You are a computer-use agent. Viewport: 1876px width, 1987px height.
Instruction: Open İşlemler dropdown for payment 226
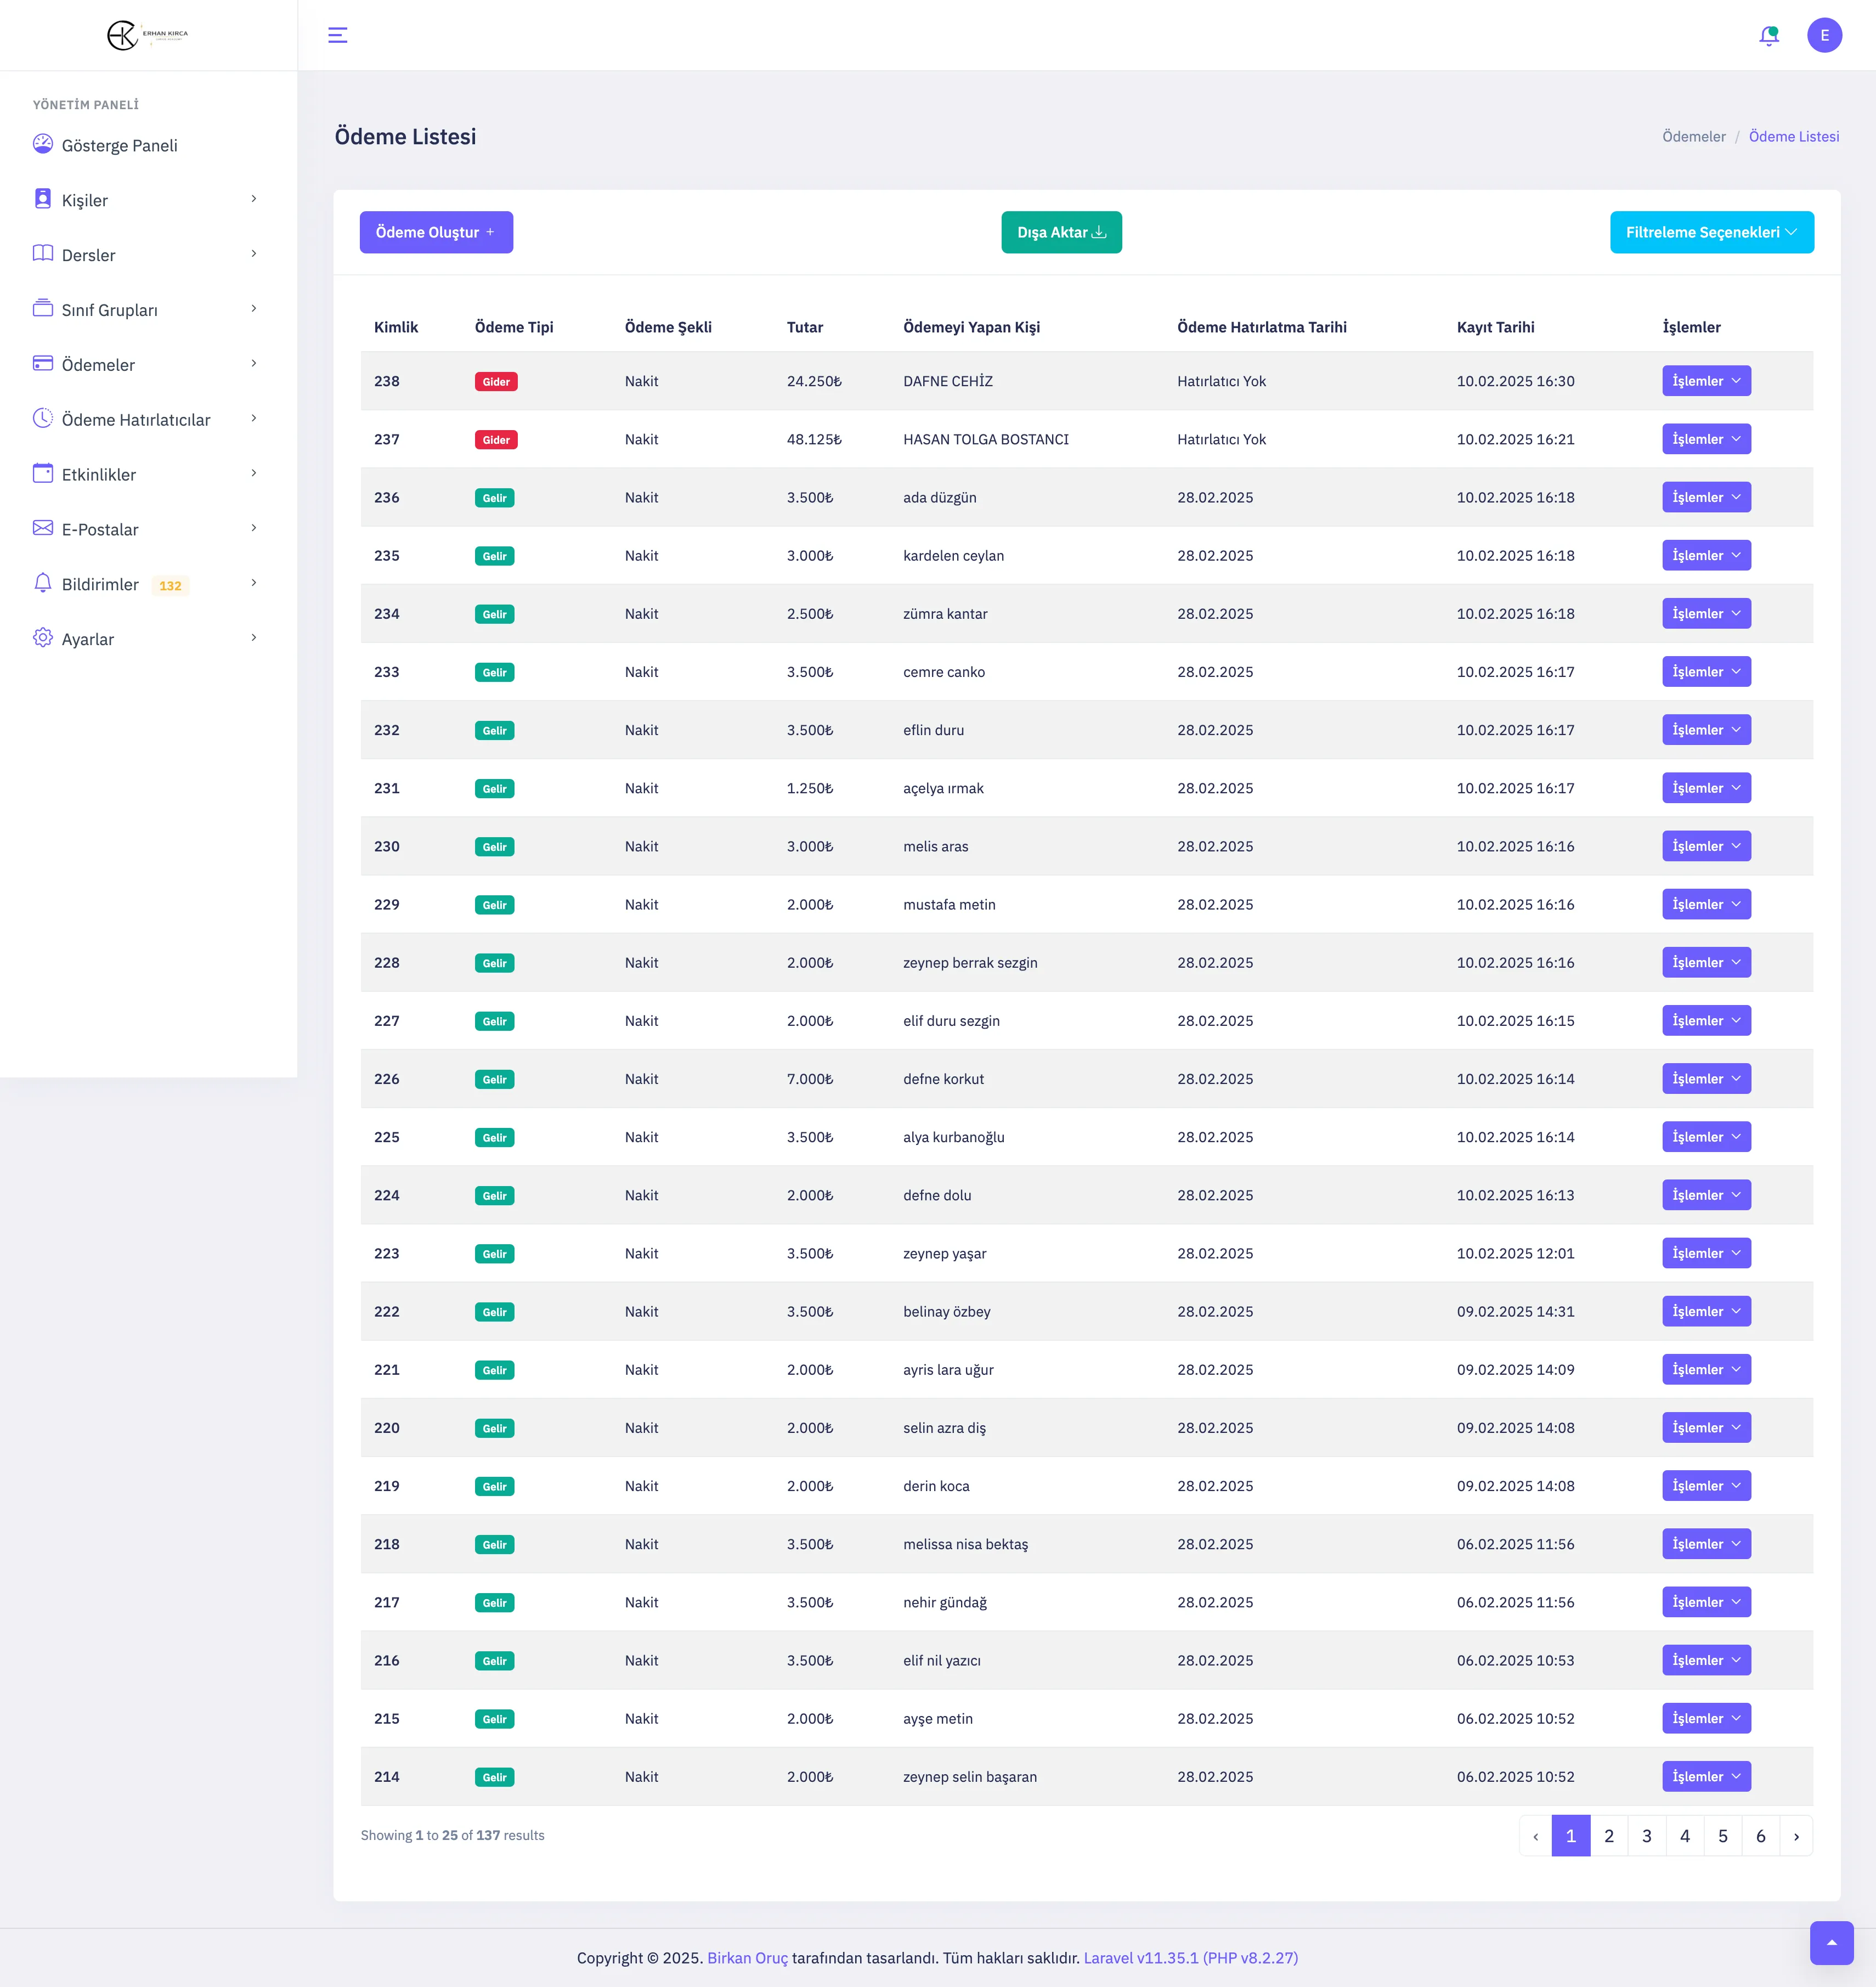point(1706,1079)
